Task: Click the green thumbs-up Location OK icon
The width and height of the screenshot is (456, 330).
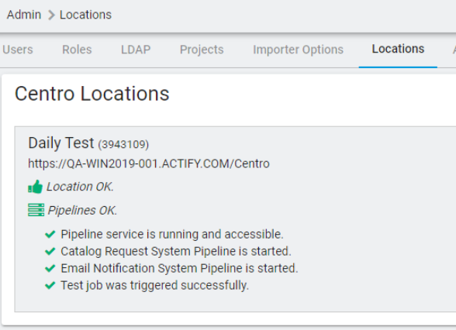Action: [x=35, y=187]
